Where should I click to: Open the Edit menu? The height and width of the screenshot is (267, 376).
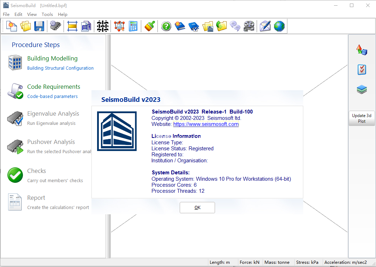(18, 14)
